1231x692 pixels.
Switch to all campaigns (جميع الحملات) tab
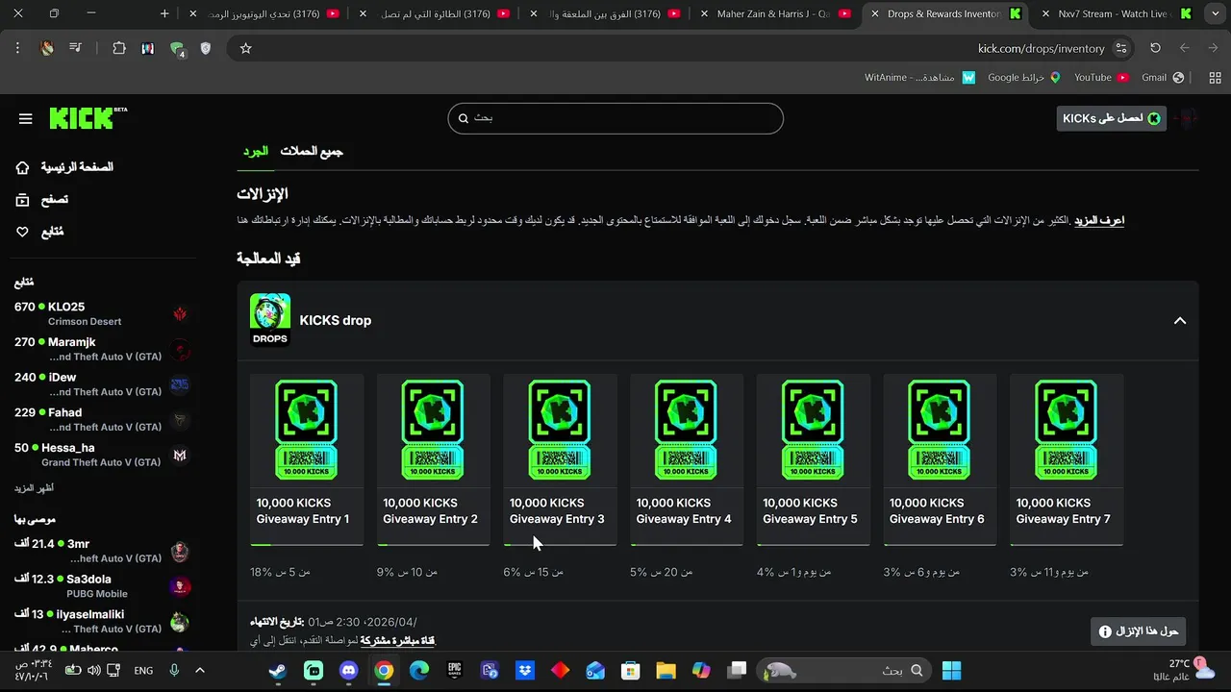point(312,151)
